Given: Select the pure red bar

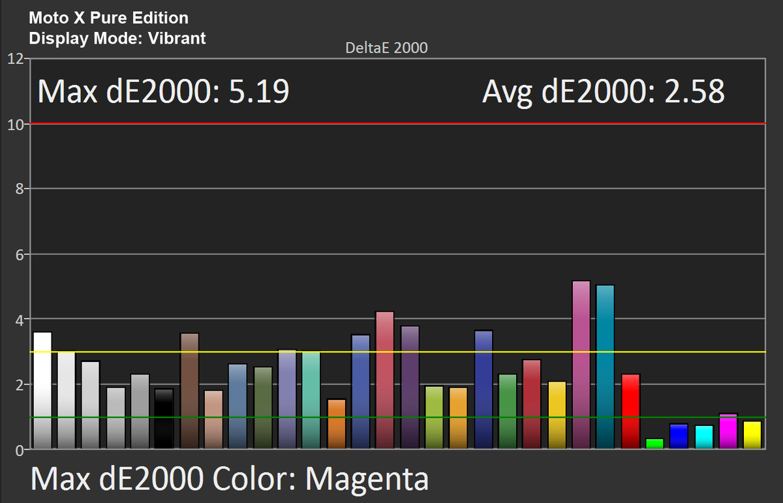Looking at the screenshot, I should (x=630, y=412).
